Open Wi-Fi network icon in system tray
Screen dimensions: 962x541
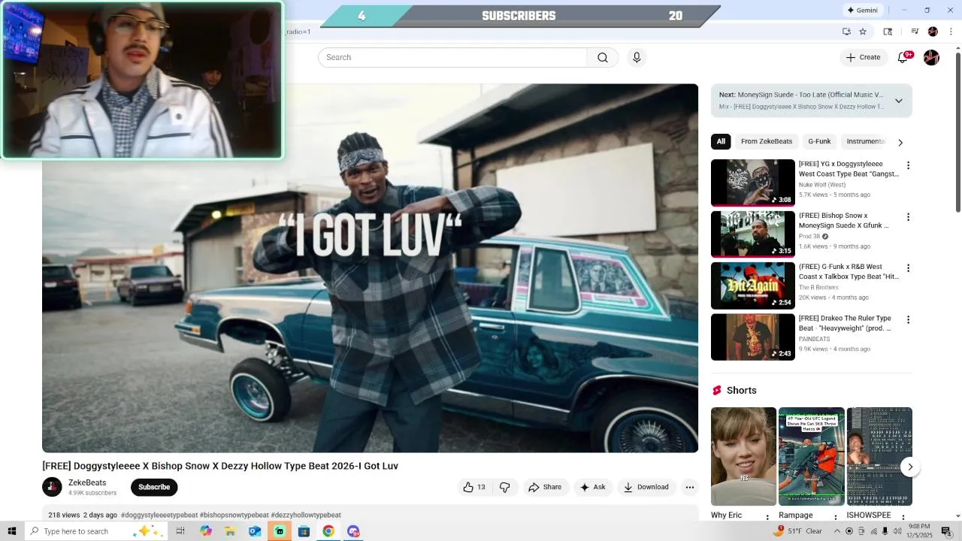point(873,531)
